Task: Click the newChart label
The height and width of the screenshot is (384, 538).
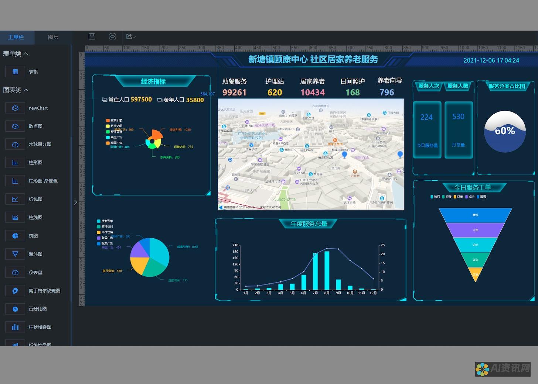Action: tap(38, 108)
